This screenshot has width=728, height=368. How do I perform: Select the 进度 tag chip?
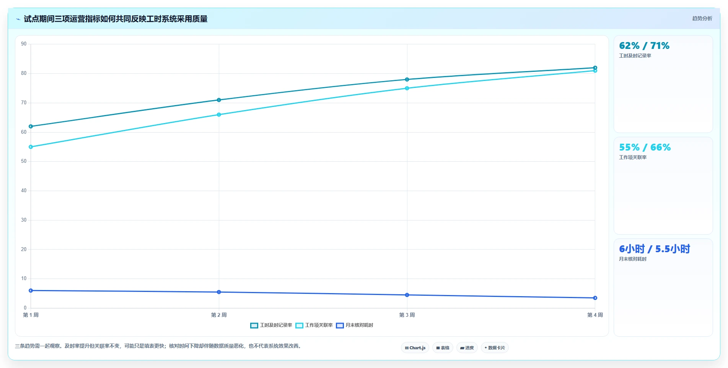[x=467, y=348]
